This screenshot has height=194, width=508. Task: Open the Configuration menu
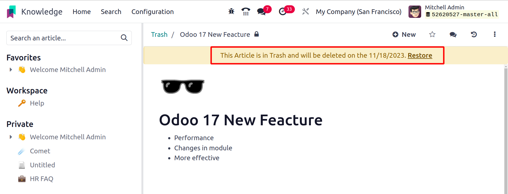152,12
